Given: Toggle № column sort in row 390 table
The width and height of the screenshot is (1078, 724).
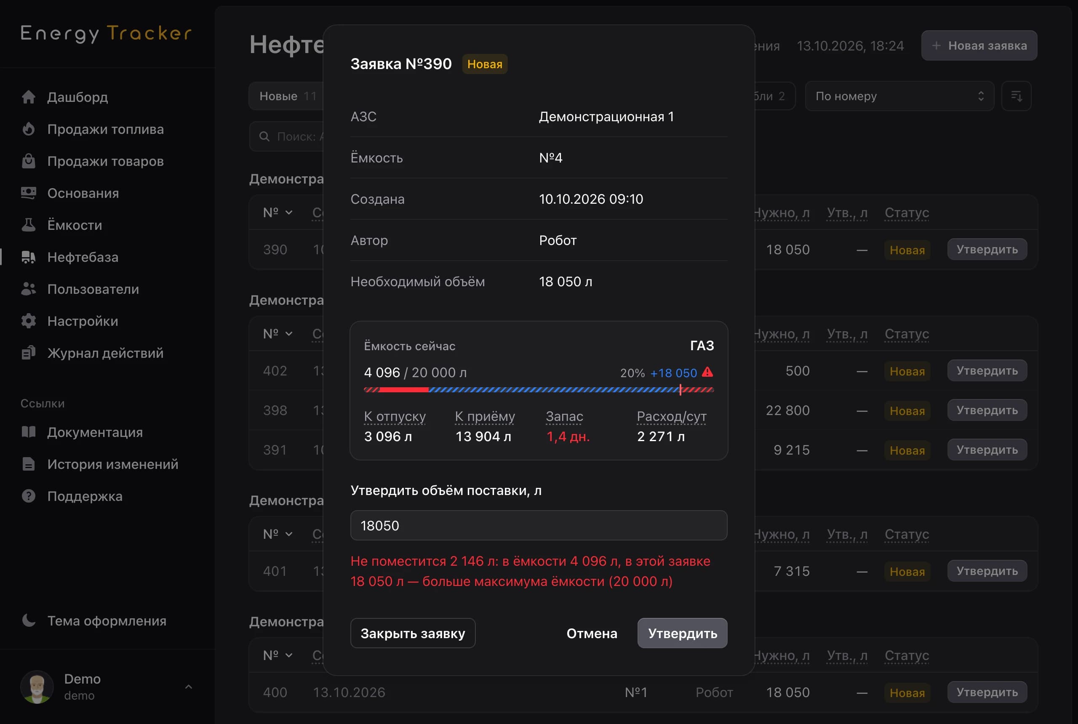Looking at the screenshot, I should tap(278, 213).
